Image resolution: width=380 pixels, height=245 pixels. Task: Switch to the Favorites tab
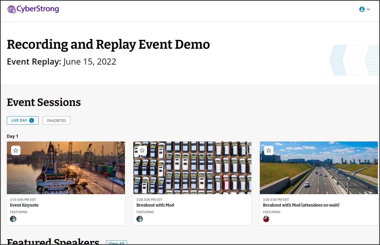click(x=56, y=120)
